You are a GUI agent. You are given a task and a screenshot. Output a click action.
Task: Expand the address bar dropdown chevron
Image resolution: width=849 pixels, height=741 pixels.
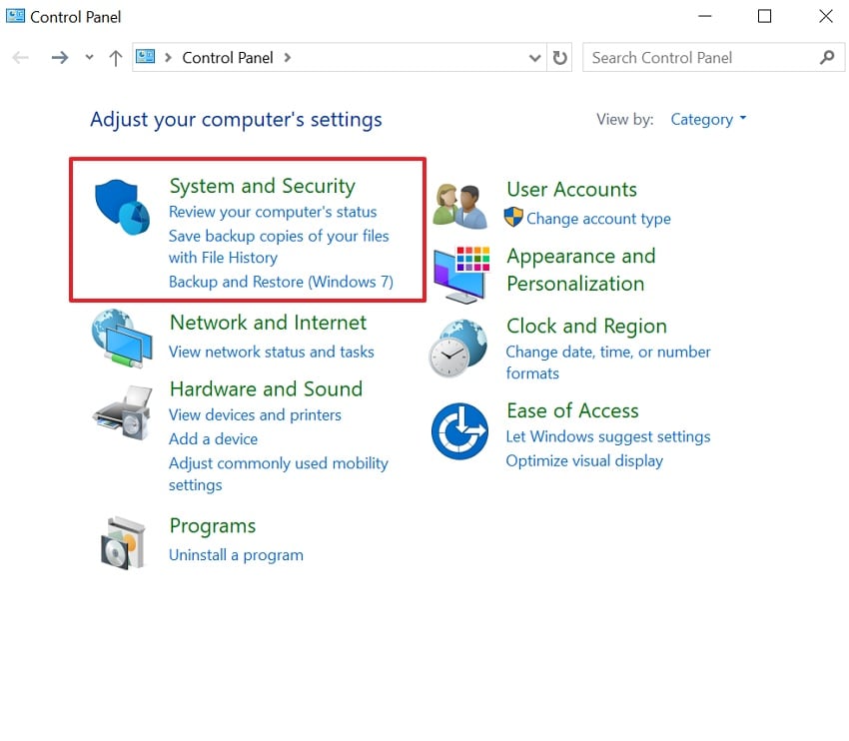click(534, 57)
